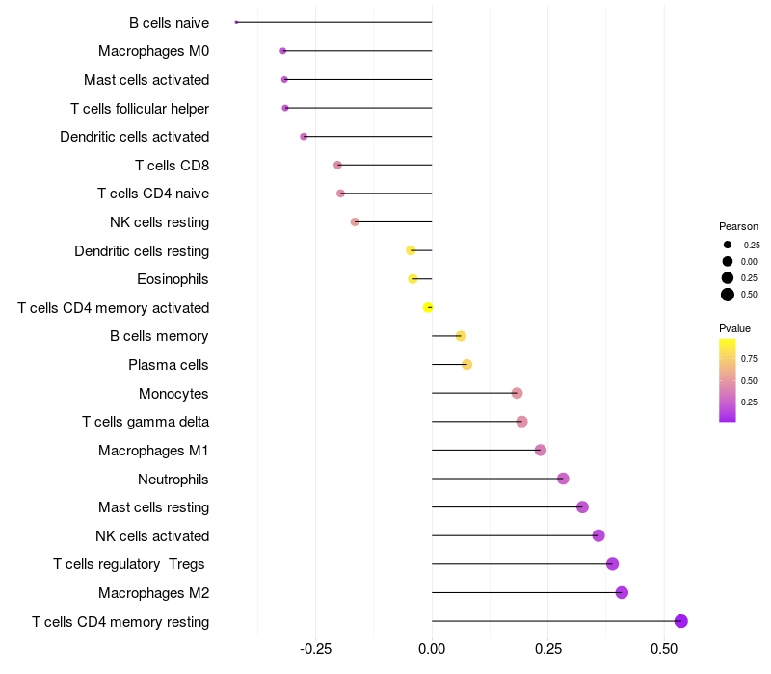This screenshot has width=771, height=674.
Task: Select the Neutrophils data point
Action: (563, 479)
